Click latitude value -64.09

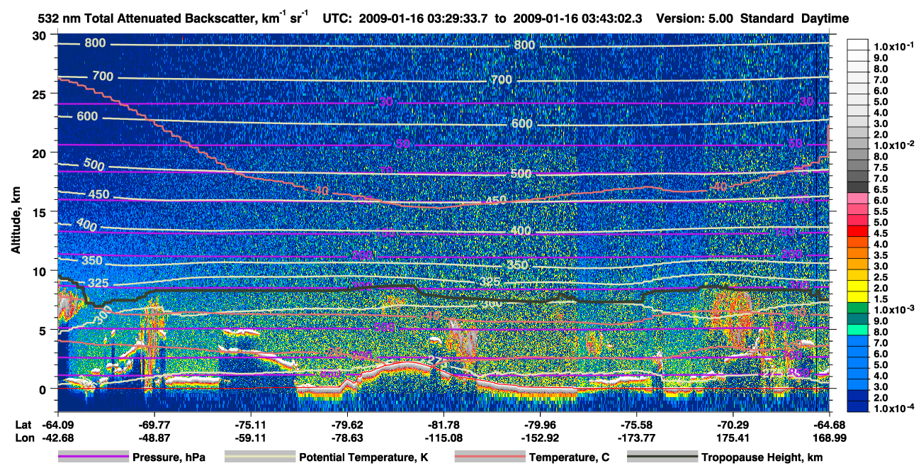pyautogui.click(x=58, y=424)
